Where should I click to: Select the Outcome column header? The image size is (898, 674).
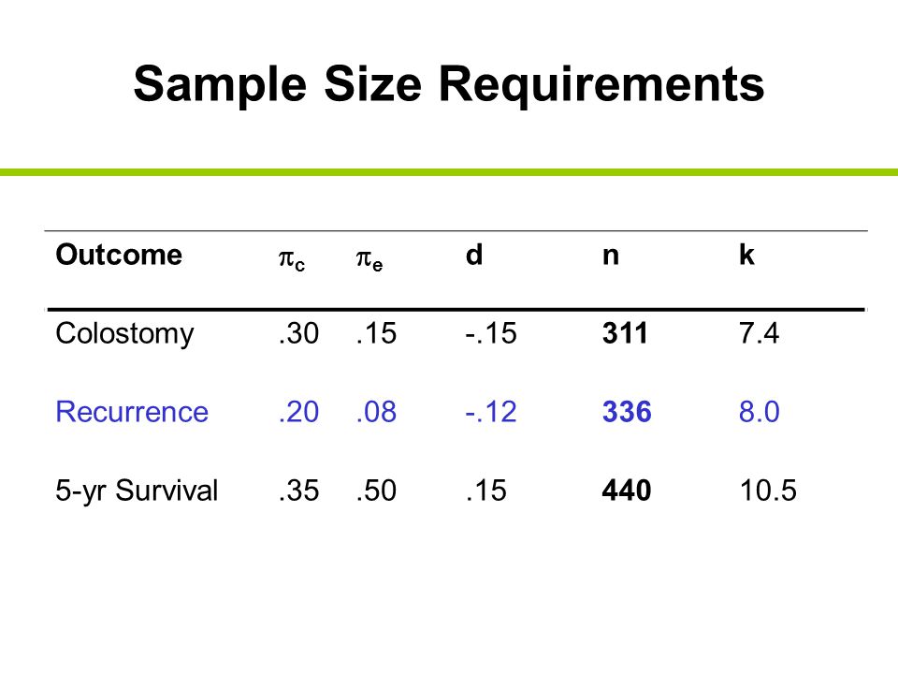(x=119, y=255)
